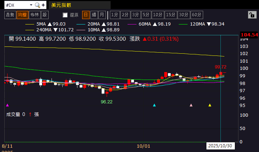Click the 5MA 99.03 legend entry
259x152 pixels.
coord(45,24)
